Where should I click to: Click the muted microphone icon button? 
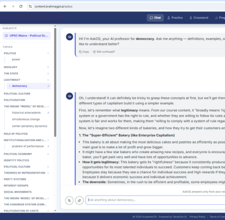pos(69,200)
